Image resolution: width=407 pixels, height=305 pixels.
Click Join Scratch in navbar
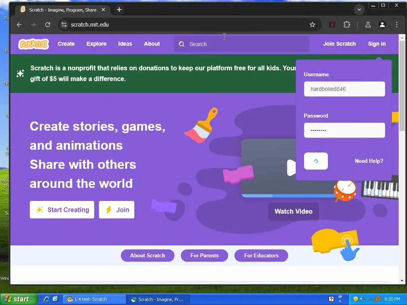click(x=339, y=44)
